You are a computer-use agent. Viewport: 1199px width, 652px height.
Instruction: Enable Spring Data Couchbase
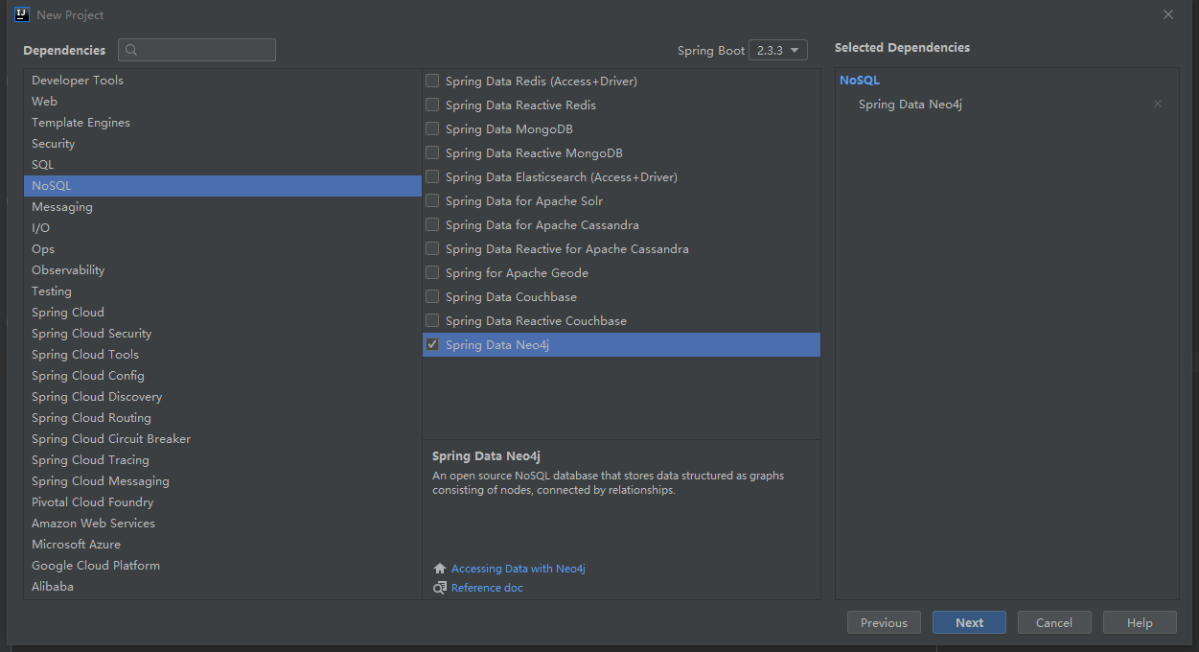pyautogui.click(x=431, y=296)
